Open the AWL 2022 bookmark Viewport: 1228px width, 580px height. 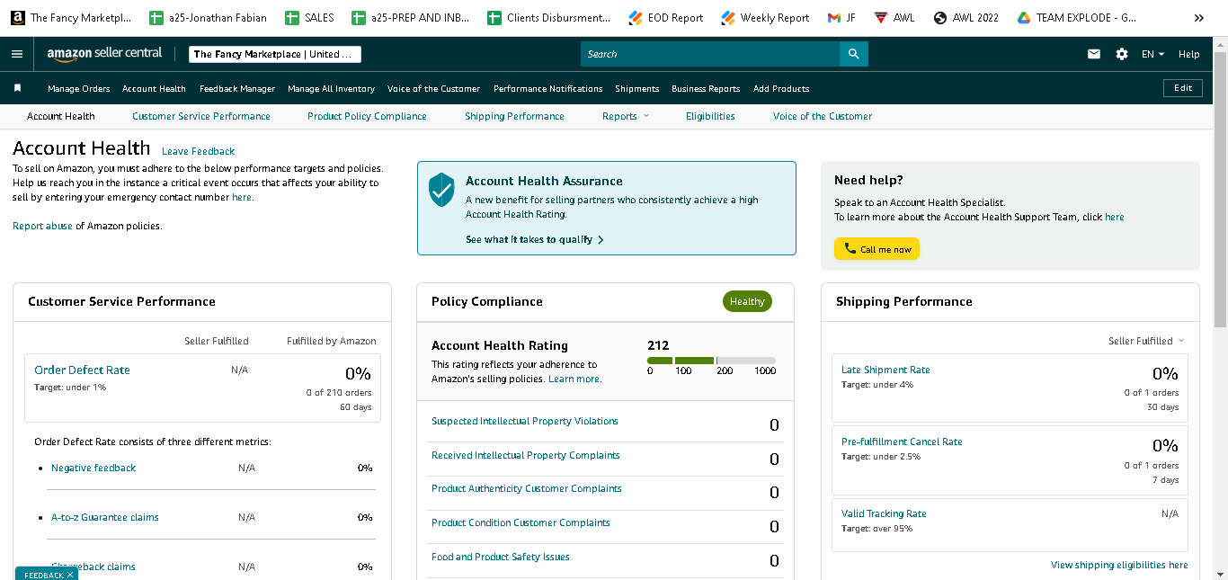(x=966, y=18)
